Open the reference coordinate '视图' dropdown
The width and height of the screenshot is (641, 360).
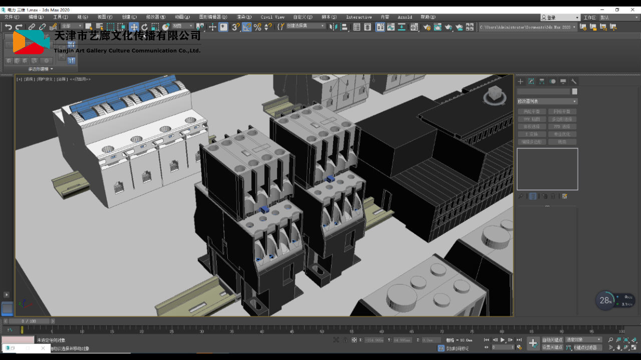(x=183, y=26)
